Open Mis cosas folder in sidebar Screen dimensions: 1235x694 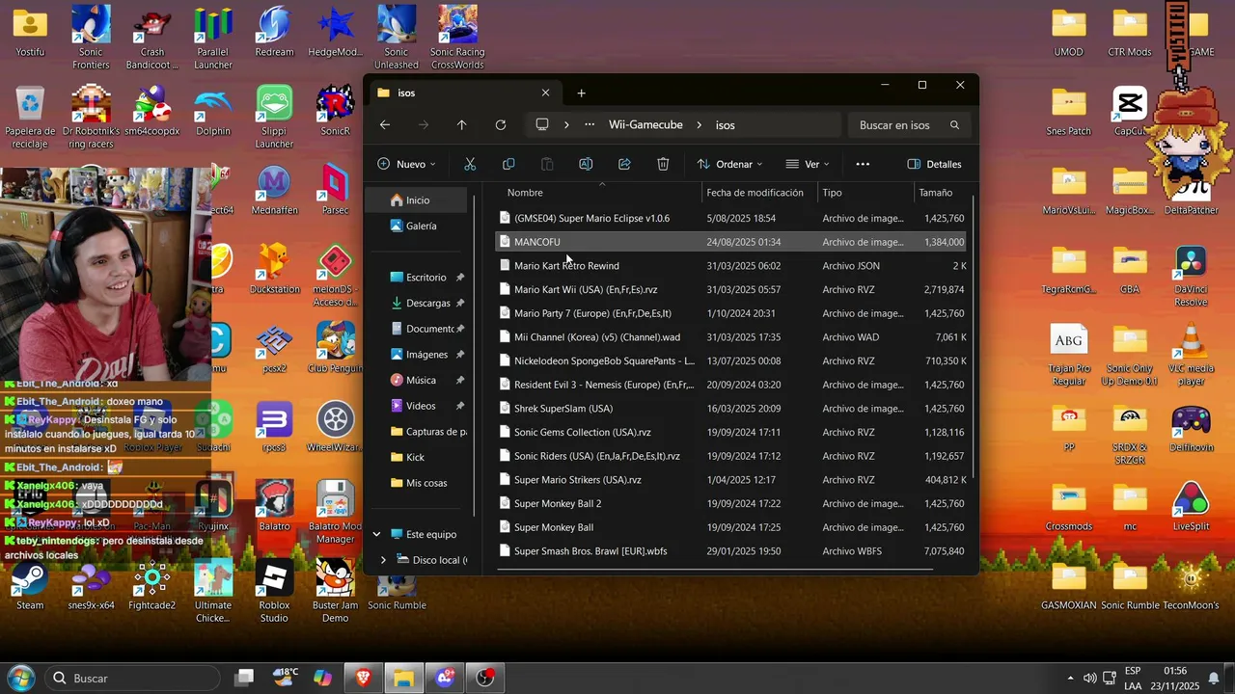tap(421, 483)
